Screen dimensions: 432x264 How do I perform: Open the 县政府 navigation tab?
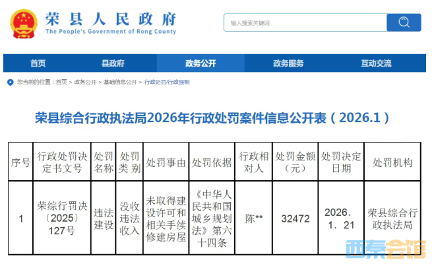pyautogui.click(x=113, y=63)
